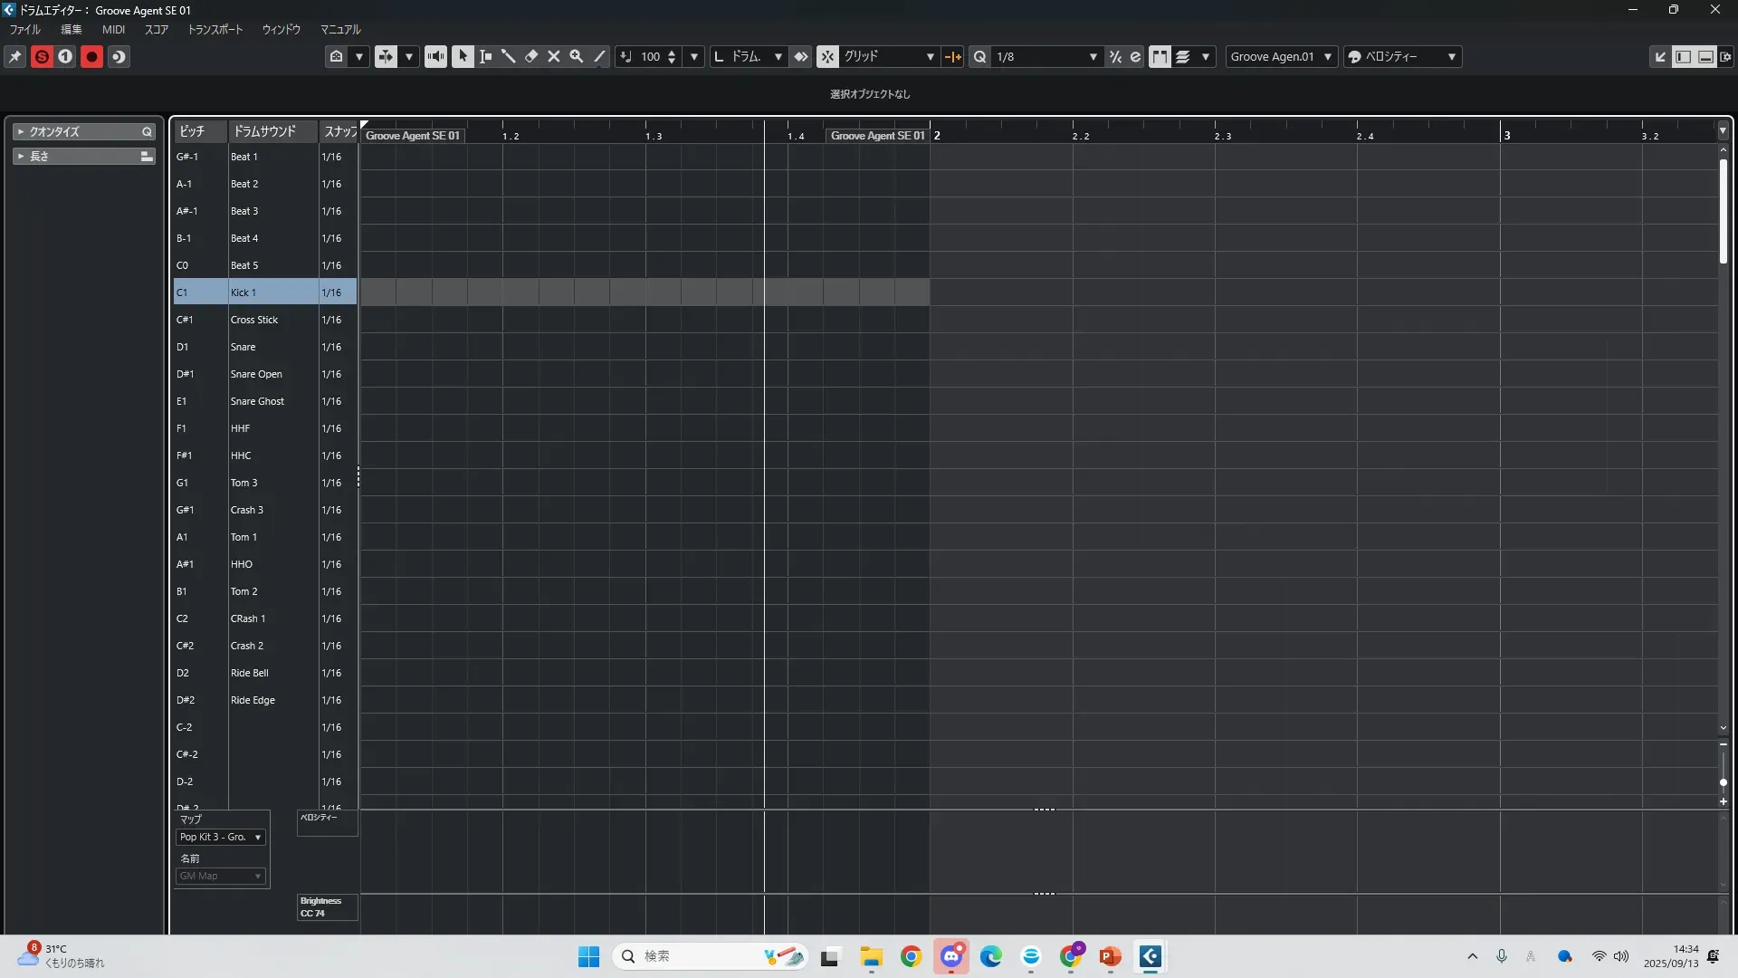Toggle Acoustic Feedback speaker button
The image size is (1738, 978).
click(435, 56)
